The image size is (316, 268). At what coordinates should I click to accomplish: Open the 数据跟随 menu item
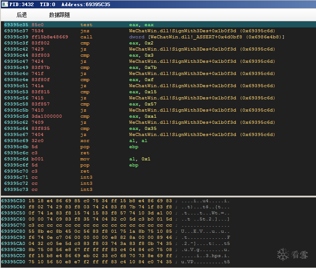(x=59, y=15)
